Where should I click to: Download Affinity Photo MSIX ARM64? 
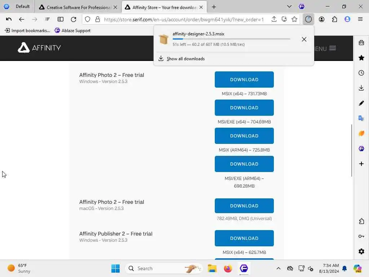[x=244, y=136]
